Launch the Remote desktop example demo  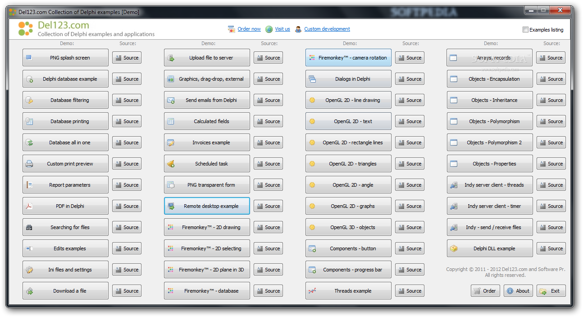click(x=207, y=206)
